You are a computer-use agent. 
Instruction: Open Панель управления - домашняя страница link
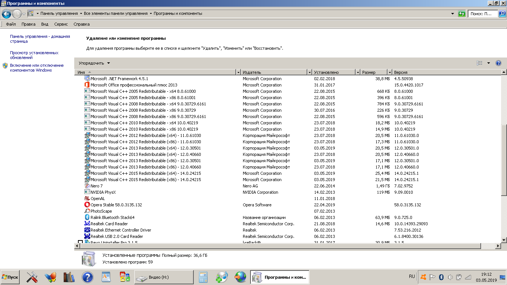point(40,39)
